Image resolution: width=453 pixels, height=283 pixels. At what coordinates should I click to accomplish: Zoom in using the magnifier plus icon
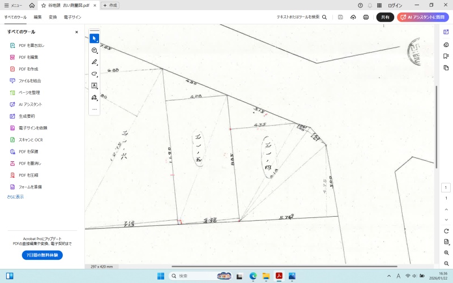(446, 253)
